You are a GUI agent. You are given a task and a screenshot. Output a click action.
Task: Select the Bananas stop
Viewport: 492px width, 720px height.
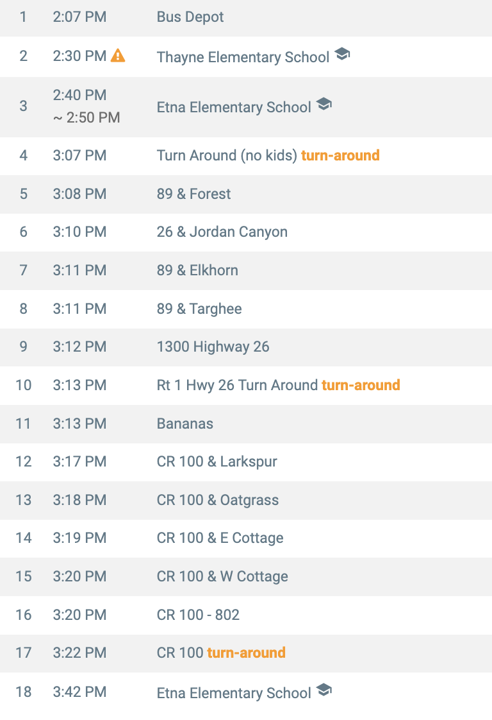point(184,424)
